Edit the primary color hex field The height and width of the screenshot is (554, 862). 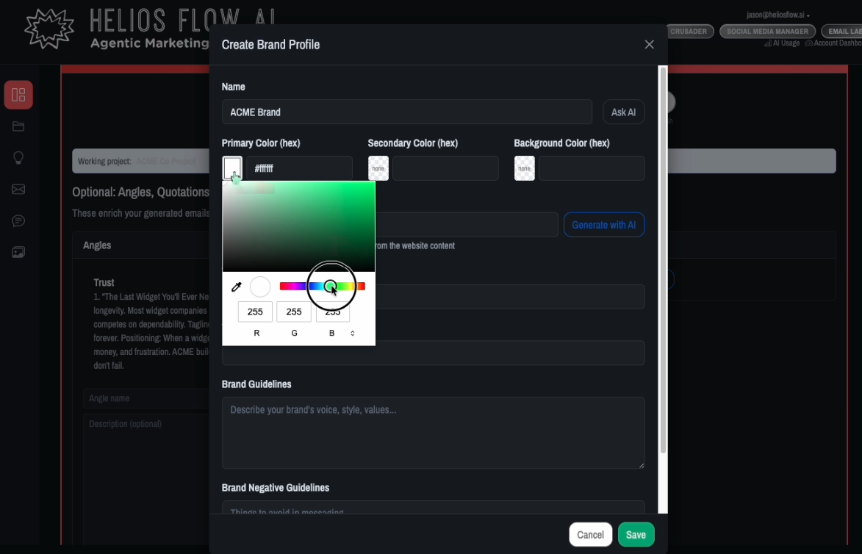pyautogui.click(x=299, y=168)
